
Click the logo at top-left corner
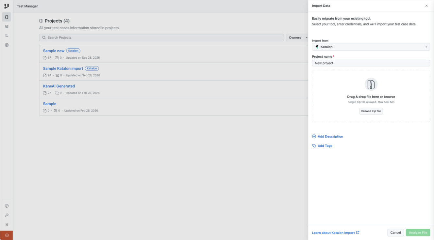[7, 6]
